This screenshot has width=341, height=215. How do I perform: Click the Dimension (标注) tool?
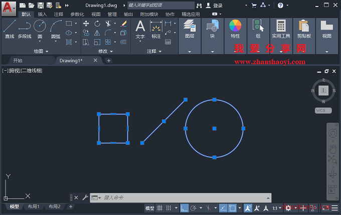click(156, 30)
